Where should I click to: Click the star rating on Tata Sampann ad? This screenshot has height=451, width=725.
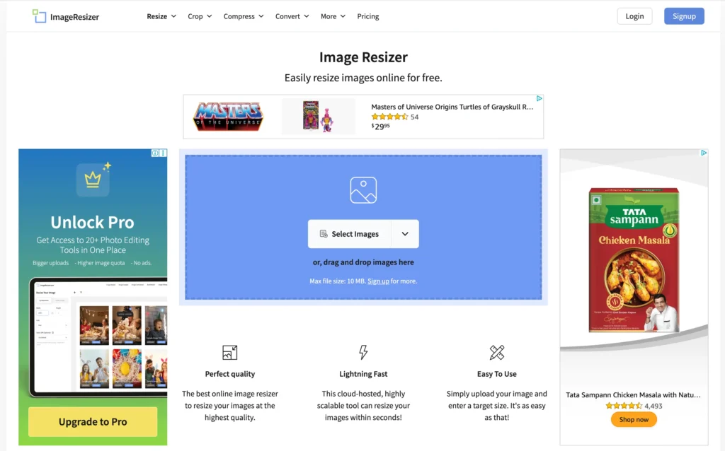(x=624, y=406)
